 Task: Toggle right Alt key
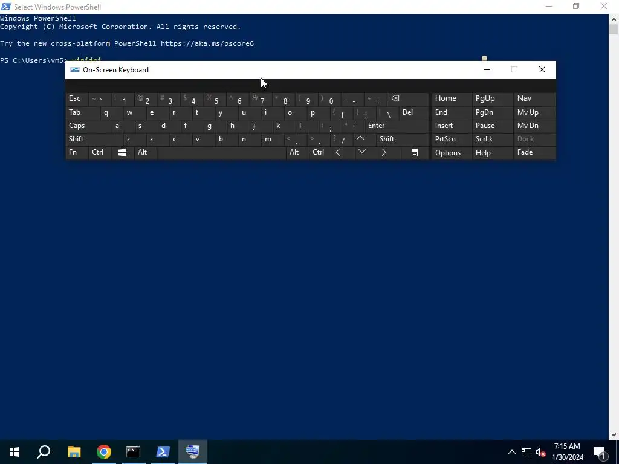[297, 152]
